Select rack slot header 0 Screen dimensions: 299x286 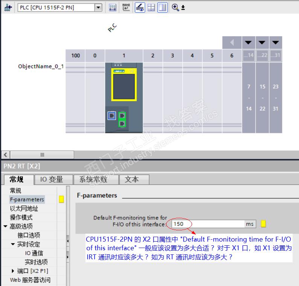95,56
